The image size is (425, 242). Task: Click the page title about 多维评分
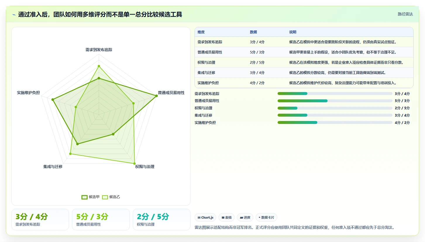tap(100, 14)
